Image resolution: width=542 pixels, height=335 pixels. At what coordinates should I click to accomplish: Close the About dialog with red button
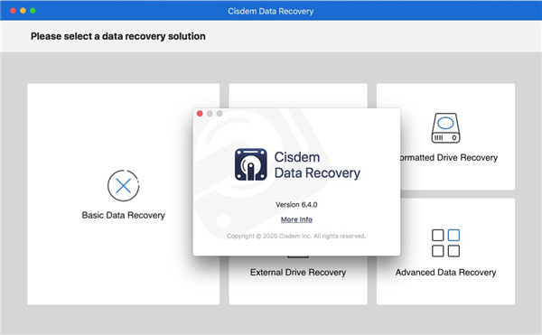200,114
